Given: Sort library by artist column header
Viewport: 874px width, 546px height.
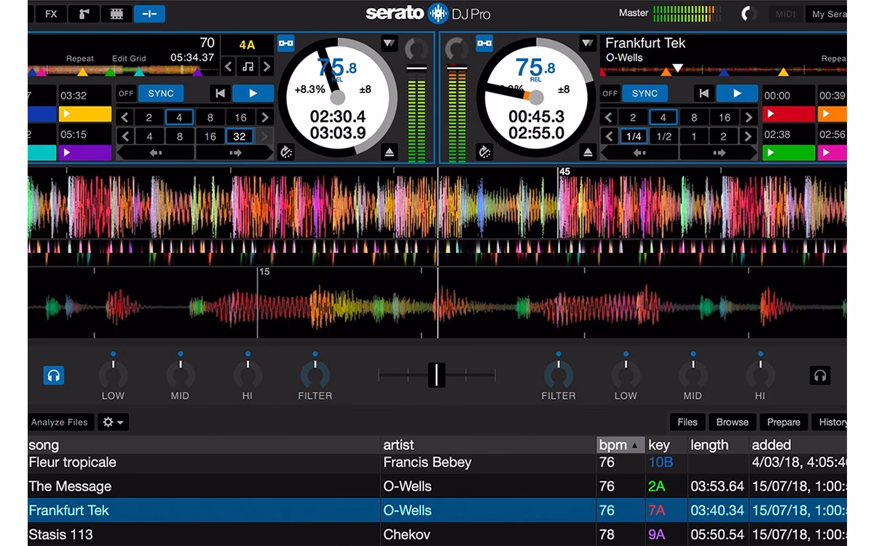Looking at the screenshot, I should pos(489,445).
